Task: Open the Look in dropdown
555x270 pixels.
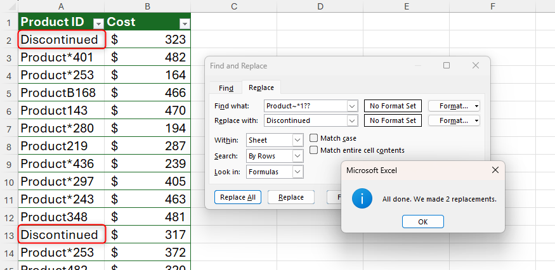Action: 297,172
